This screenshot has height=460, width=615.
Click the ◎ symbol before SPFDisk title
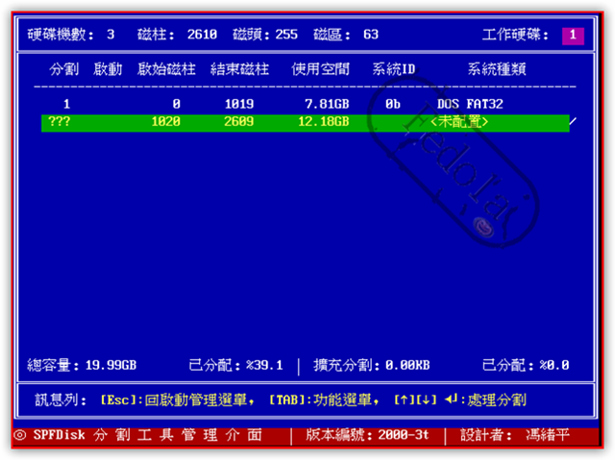click(x=20, y=435)
